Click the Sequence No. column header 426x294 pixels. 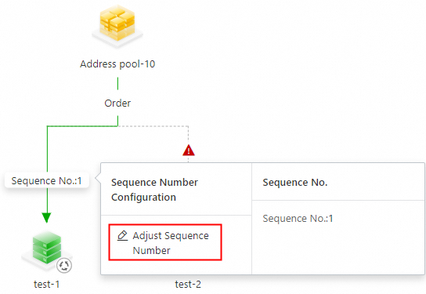[x=294, y=182]
